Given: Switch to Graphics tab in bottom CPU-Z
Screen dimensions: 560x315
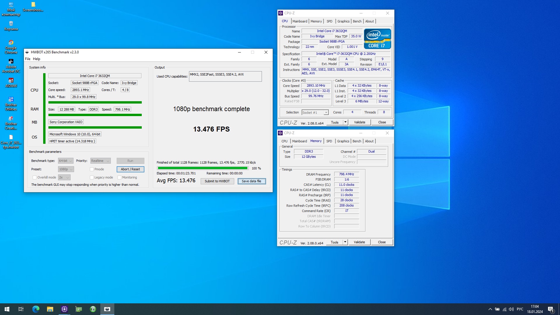Looking at the screenshot, I should tap(343, 141).
